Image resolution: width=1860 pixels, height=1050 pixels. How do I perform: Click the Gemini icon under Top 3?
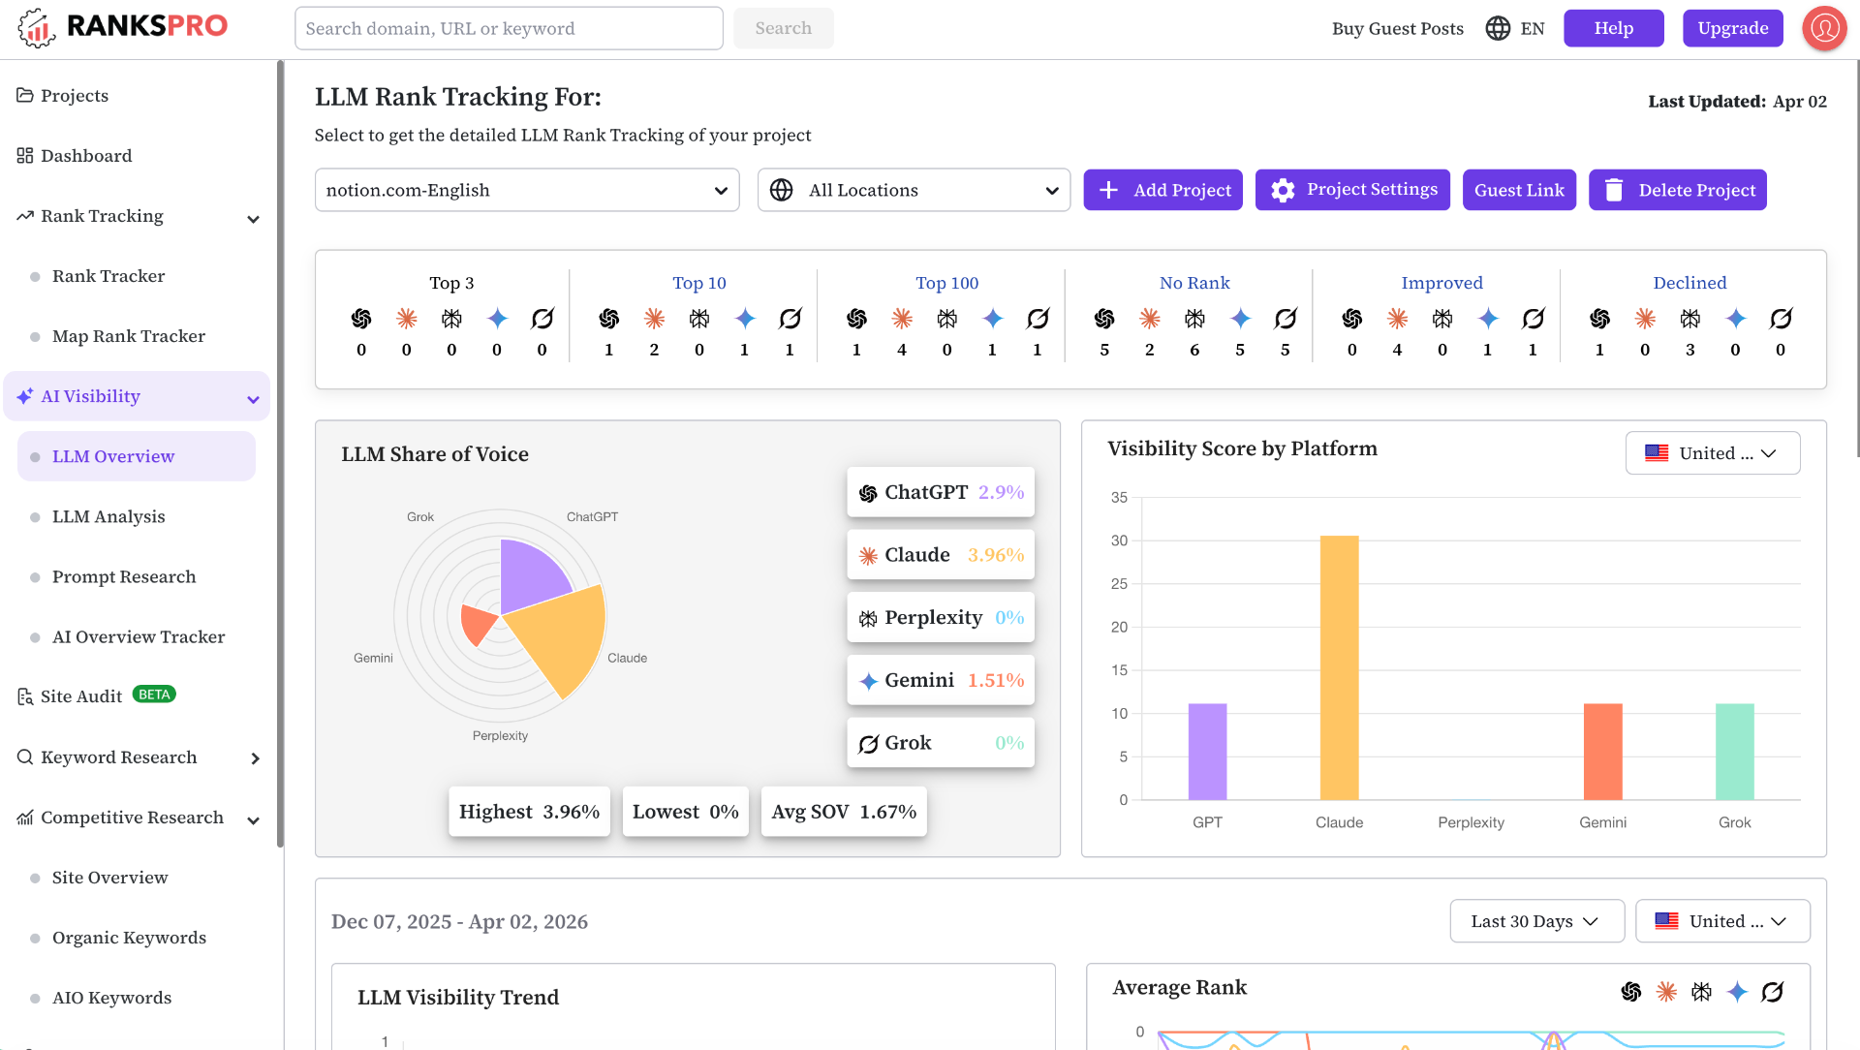(497, 319)
